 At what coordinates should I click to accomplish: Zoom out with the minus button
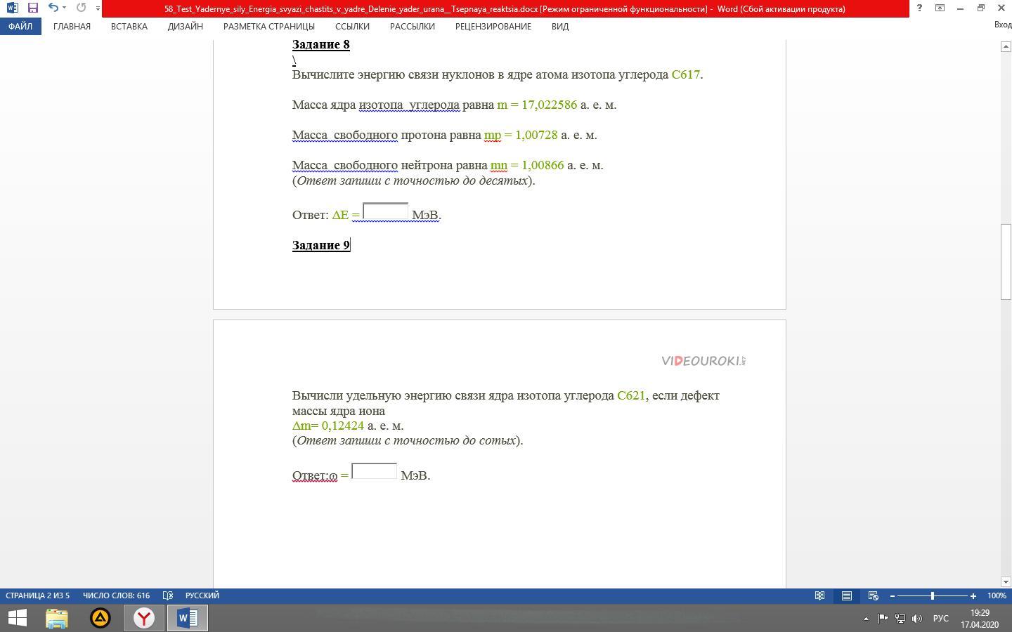[893, 595]
